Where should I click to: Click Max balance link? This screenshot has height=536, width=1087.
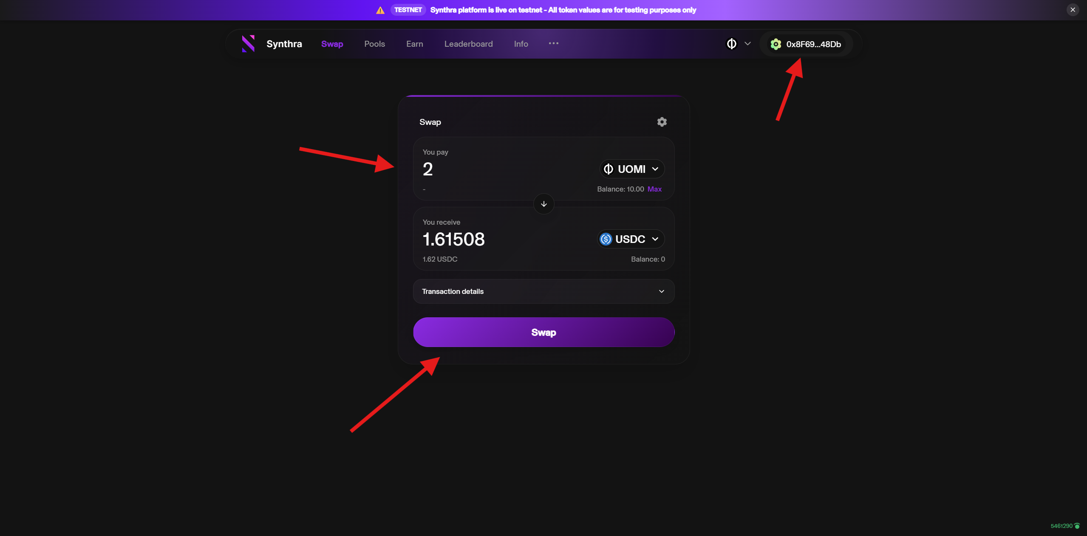click(654, 189)
